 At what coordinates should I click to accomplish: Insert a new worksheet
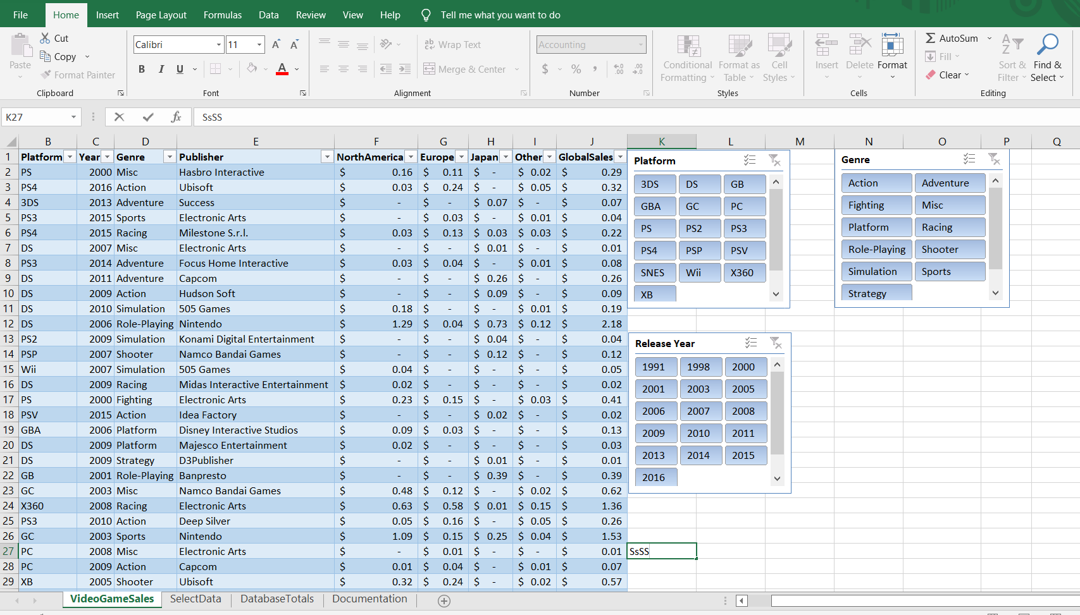444,600
